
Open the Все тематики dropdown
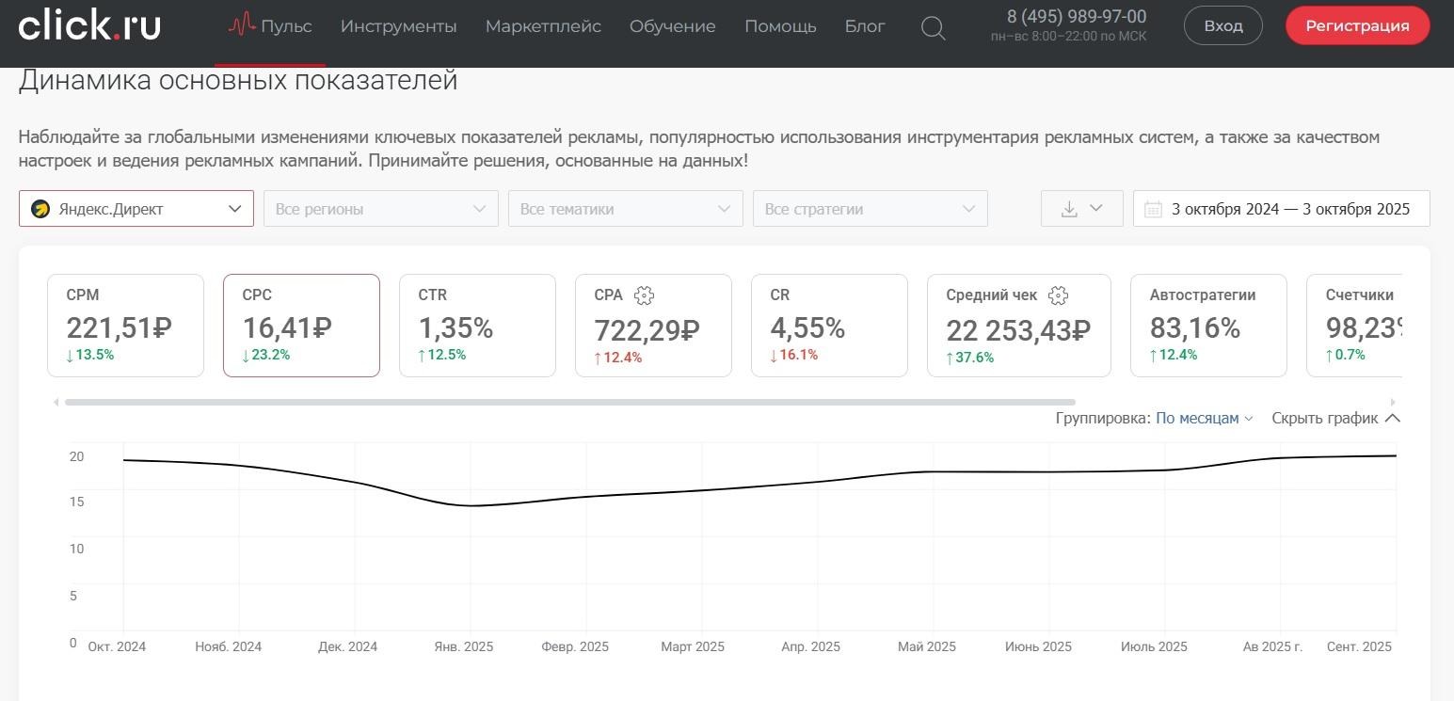coord(625,208)
